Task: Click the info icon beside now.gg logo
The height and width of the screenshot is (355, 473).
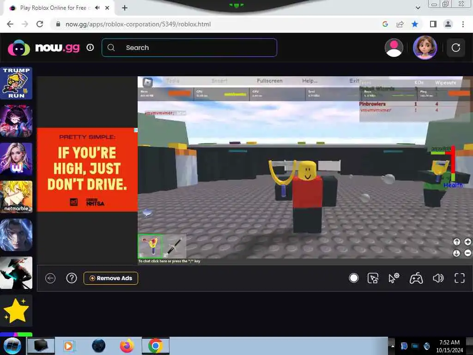Action: (90, 48)
